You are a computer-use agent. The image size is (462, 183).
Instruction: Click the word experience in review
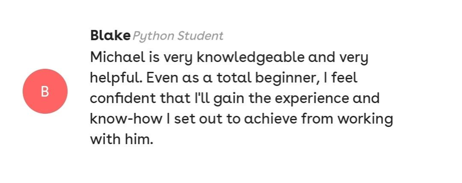click(311, 98)
